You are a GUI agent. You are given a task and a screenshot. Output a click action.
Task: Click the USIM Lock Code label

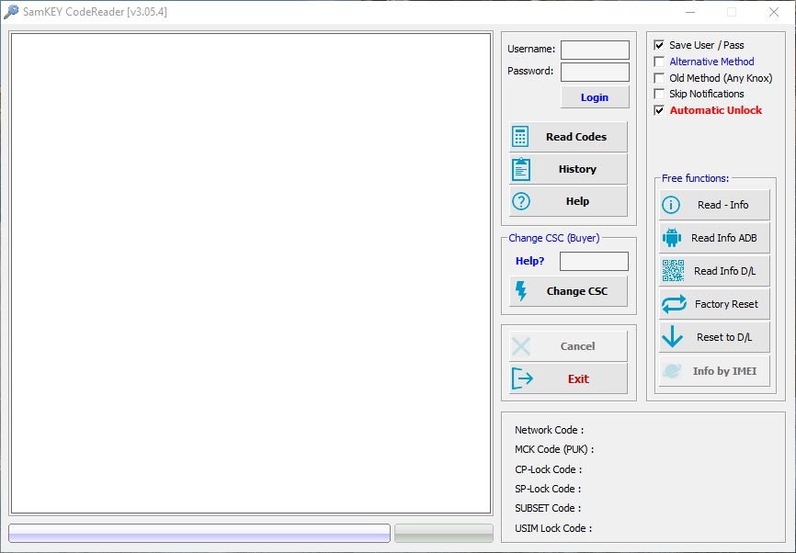click(552, 528)
